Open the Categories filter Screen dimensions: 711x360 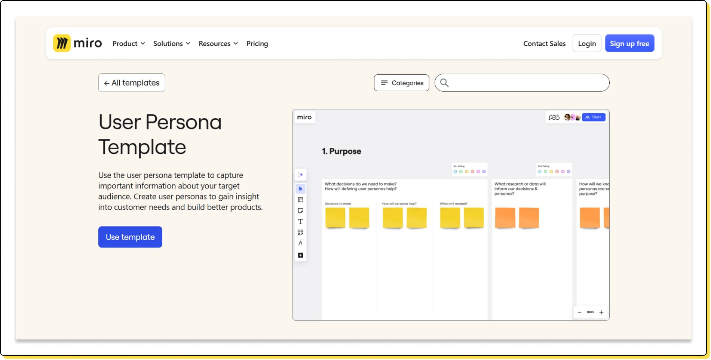pyautogui.click(x=402, y=83)
